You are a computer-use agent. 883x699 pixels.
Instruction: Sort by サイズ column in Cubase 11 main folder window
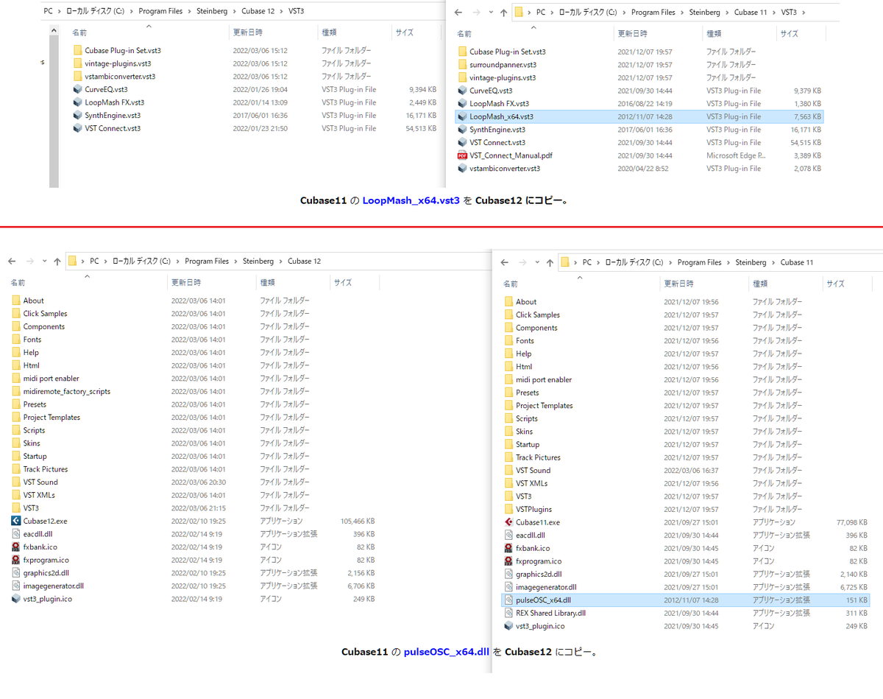[x=835, y=284]
